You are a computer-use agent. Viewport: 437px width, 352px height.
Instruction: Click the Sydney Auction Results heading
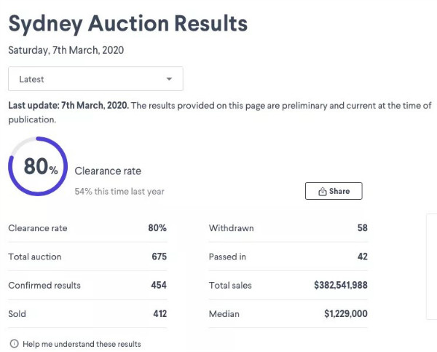(128, 23)
